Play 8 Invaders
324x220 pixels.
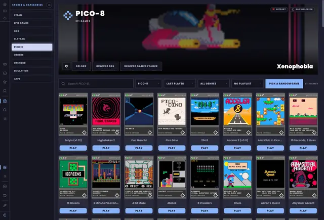pos(205,211)
